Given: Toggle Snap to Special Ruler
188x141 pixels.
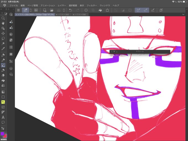Looking at the screenshot, I should [x=145, y=10].
